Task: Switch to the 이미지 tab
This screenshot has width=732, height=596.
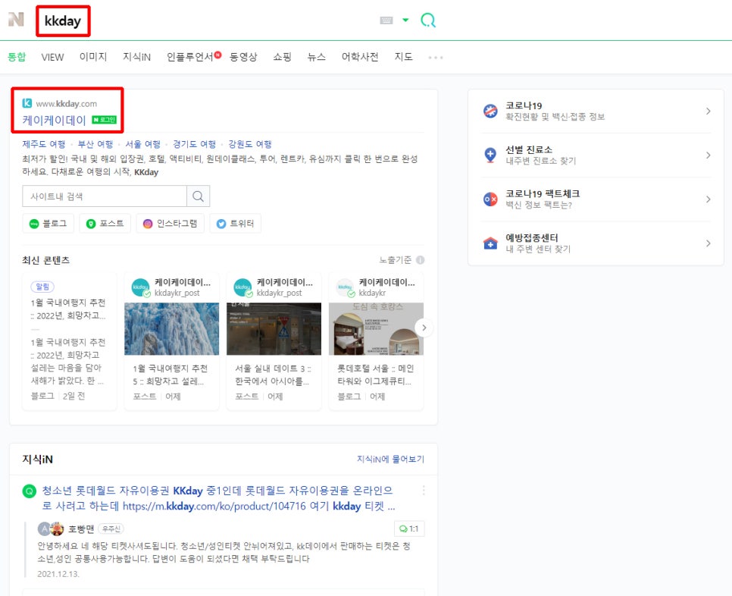Action: click(93, 57)
